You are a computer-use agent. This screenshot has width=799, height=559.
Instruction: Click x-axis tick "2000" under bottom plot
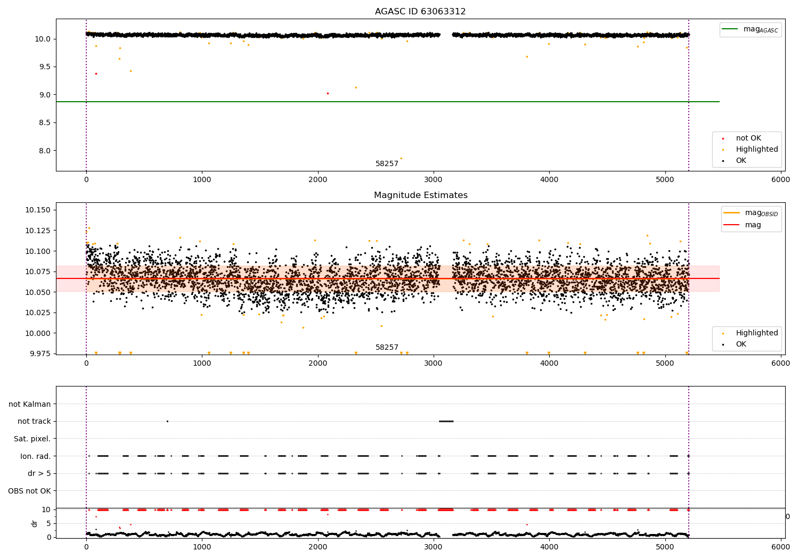[317, 547]
